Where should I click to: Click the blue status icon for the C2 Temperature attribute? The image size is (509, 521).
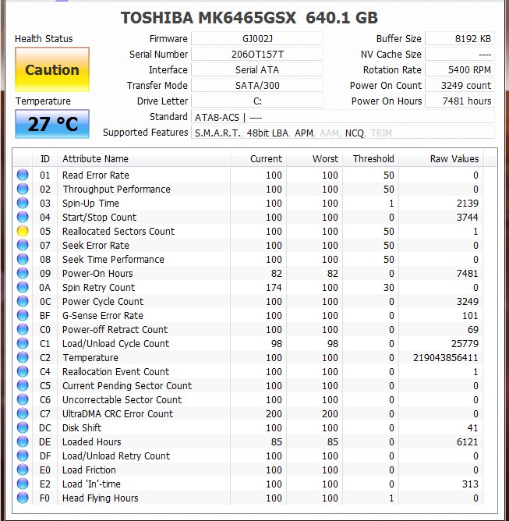point(23,357)
